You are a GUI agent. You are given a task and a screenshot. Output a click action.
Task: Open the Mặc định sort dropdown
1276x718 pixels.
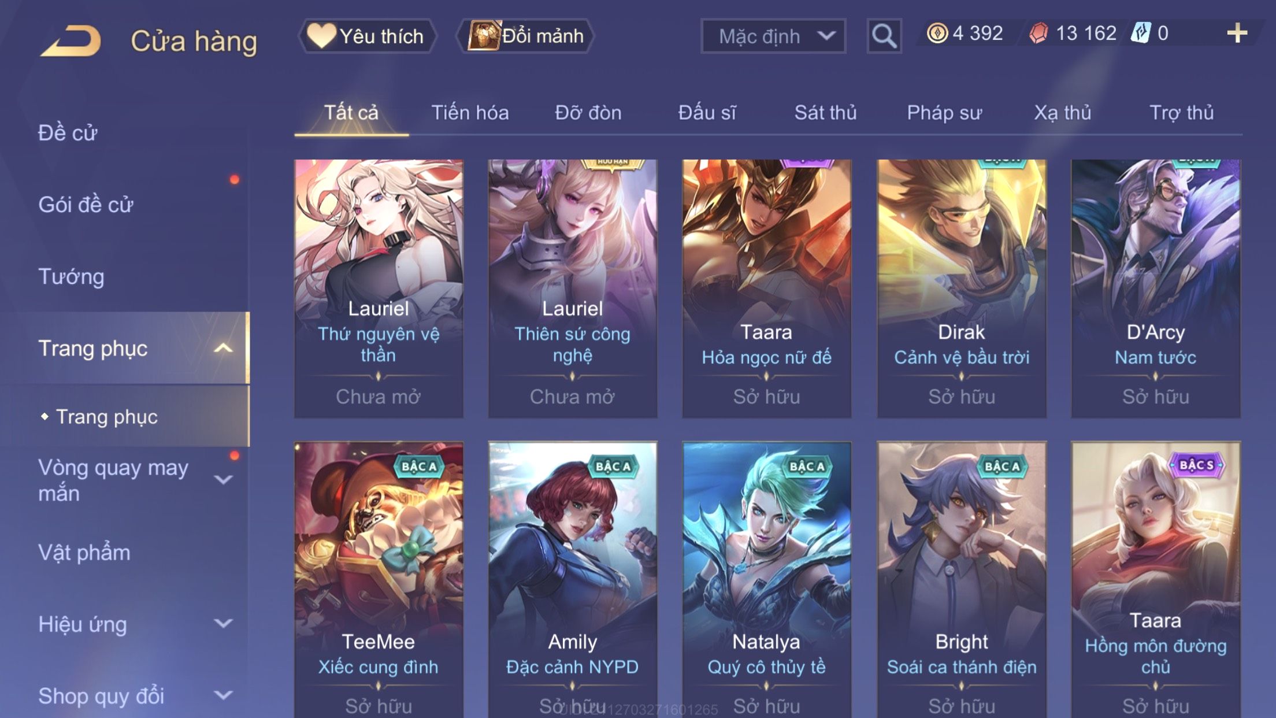pyautogui.click(x=773, y=36)
